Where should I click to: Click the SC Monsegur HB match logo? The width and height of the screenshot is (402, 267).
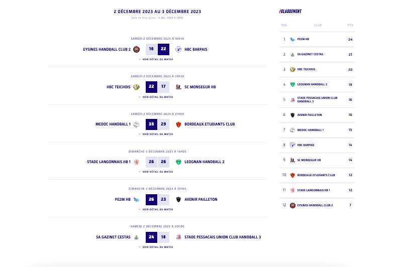point(178,87)
